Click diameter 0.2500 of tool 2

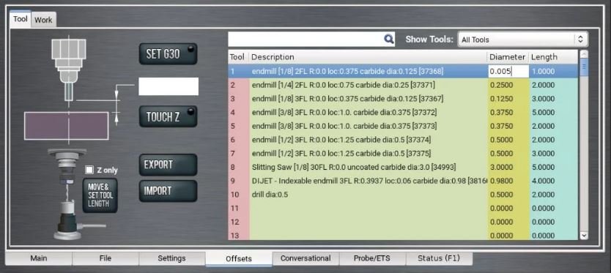click(x=508, y=85)
